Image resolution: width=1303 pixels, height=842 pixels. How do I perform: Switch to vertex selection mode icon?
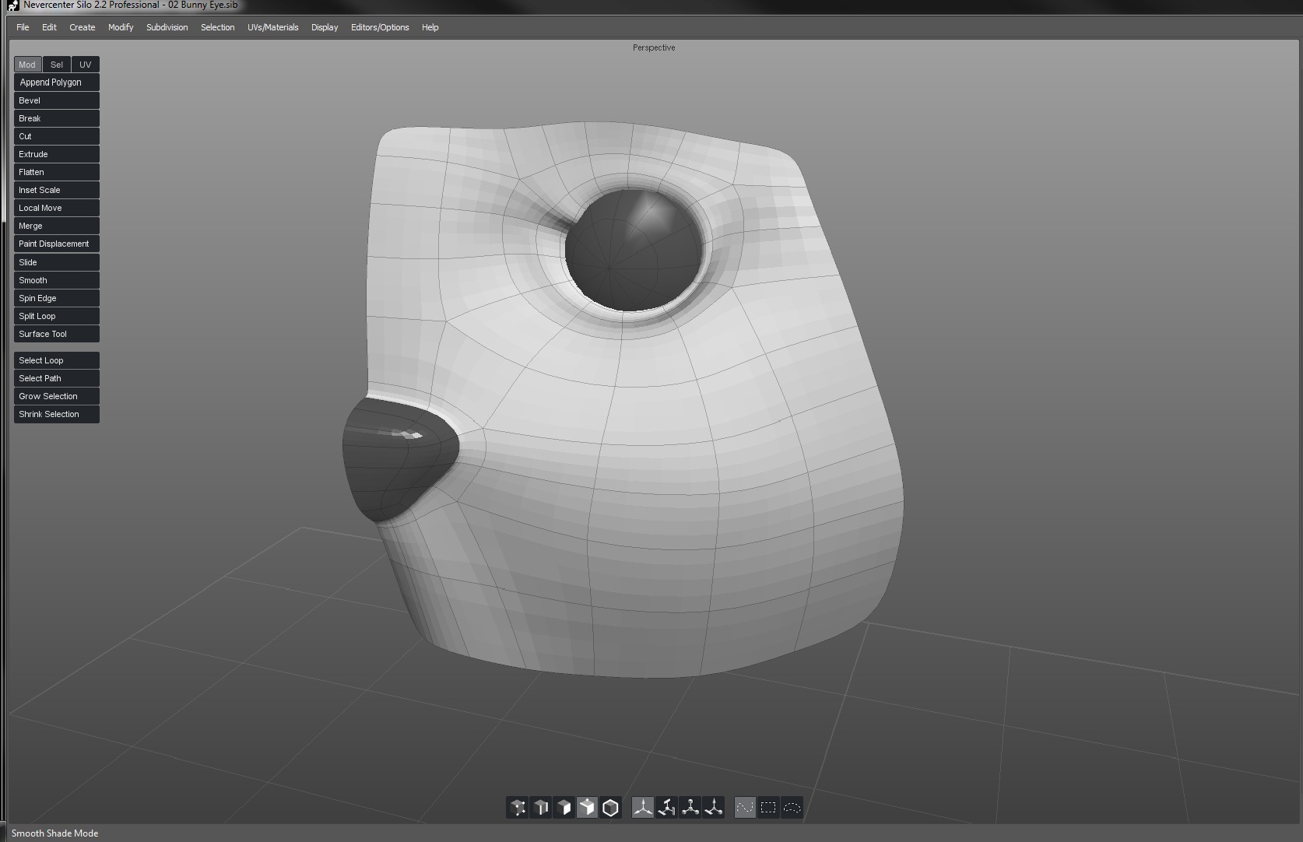tap(518, 808)
